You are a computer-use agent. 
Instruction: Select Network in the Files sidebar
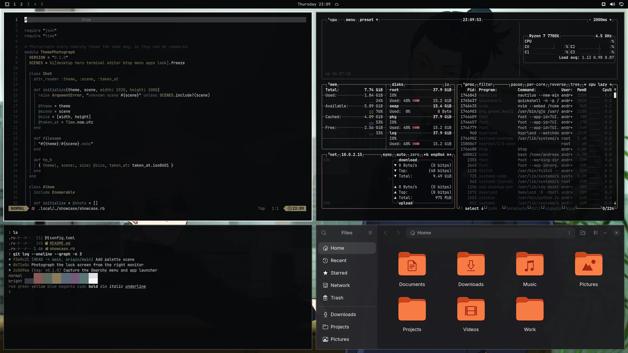347,285
